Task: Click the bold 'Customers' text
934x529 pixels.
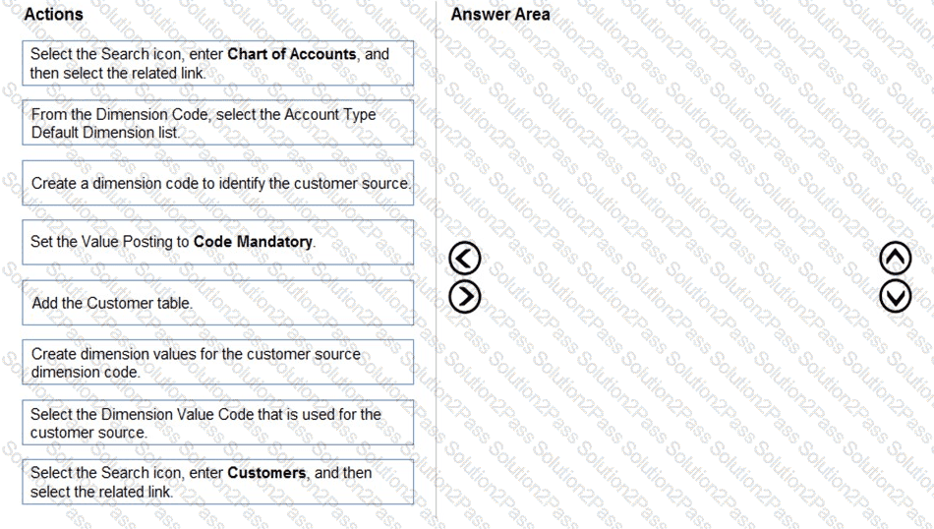Action: click(266, 473)
